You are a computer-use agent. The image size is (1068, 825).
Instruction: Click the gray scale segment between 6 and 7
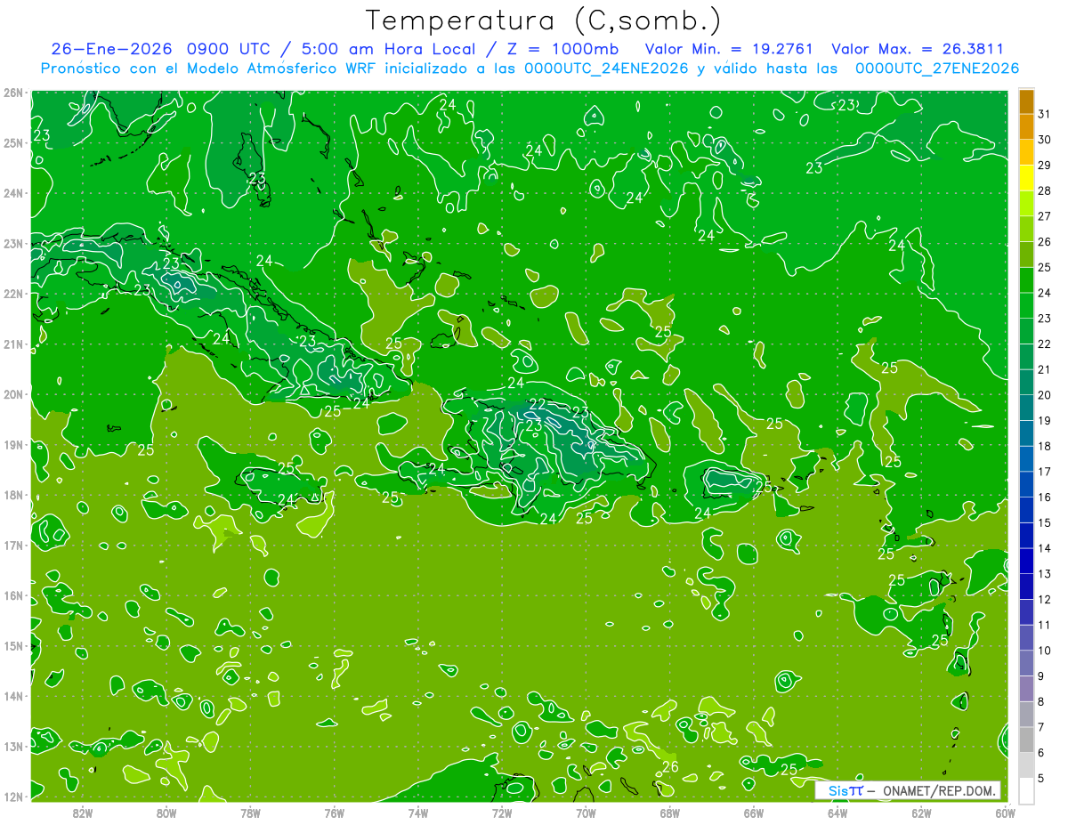click(x=1026, y=740)
